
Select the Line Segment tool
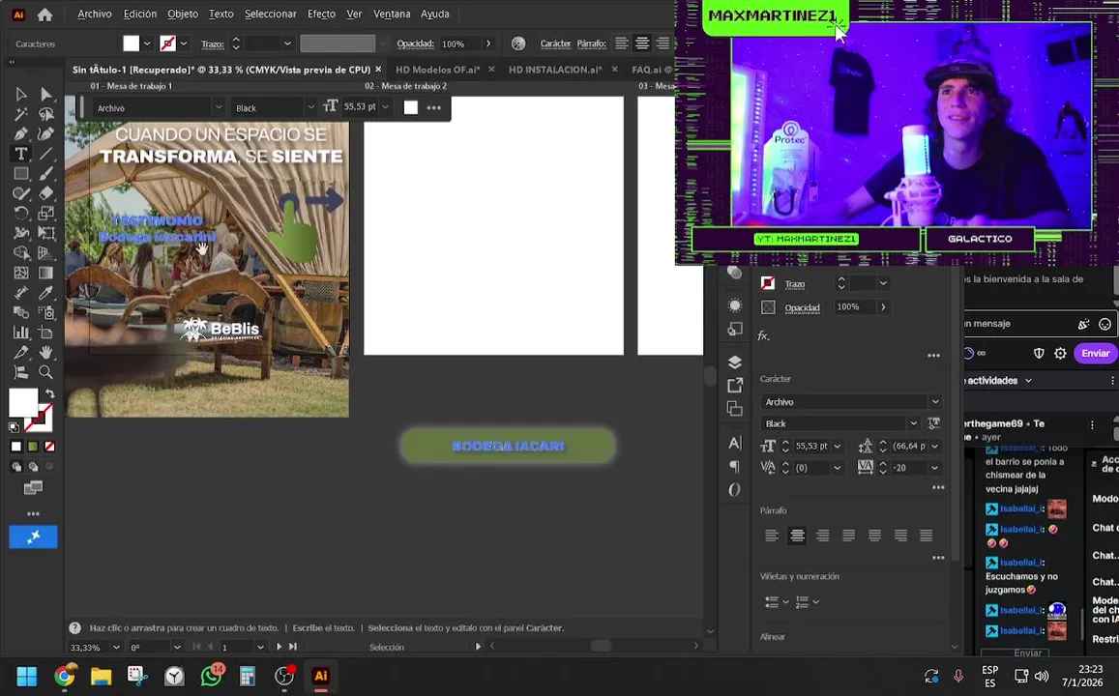[x=45, y=154]
